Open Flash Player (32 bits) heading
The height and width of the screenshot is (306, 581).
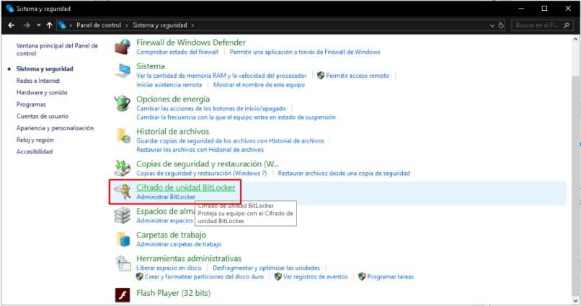point(173,293)
